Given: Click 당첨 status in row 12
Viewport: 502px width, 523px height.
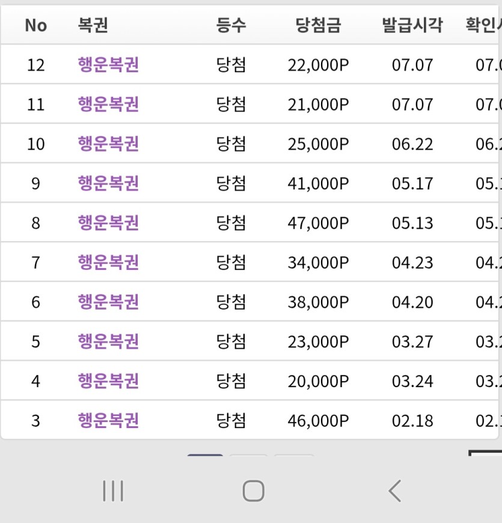Looking at the screenshot, I should [231, 65].
